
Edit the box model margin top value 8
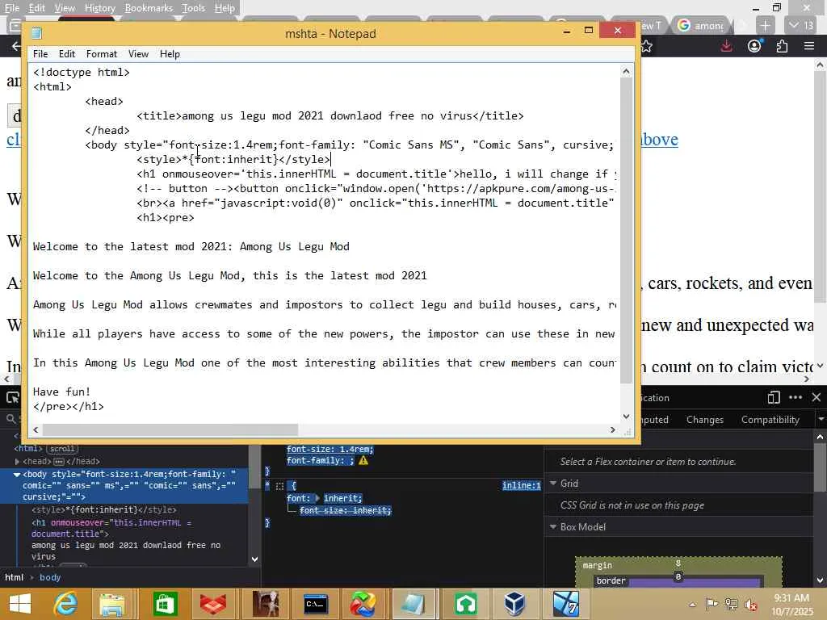click(x=678, y=563)
